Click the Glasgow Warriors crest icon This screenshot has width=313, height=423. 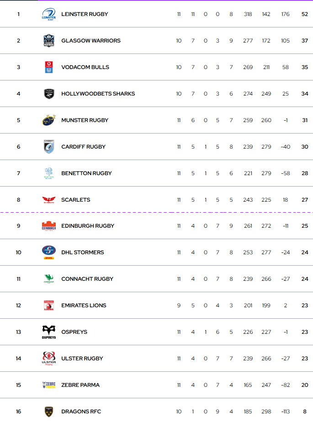point(49,41)
